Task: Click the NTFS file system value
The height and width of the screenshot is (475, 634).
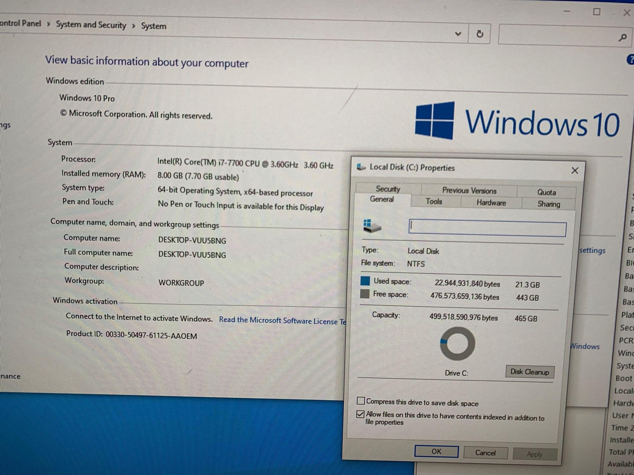Action: 416,264
